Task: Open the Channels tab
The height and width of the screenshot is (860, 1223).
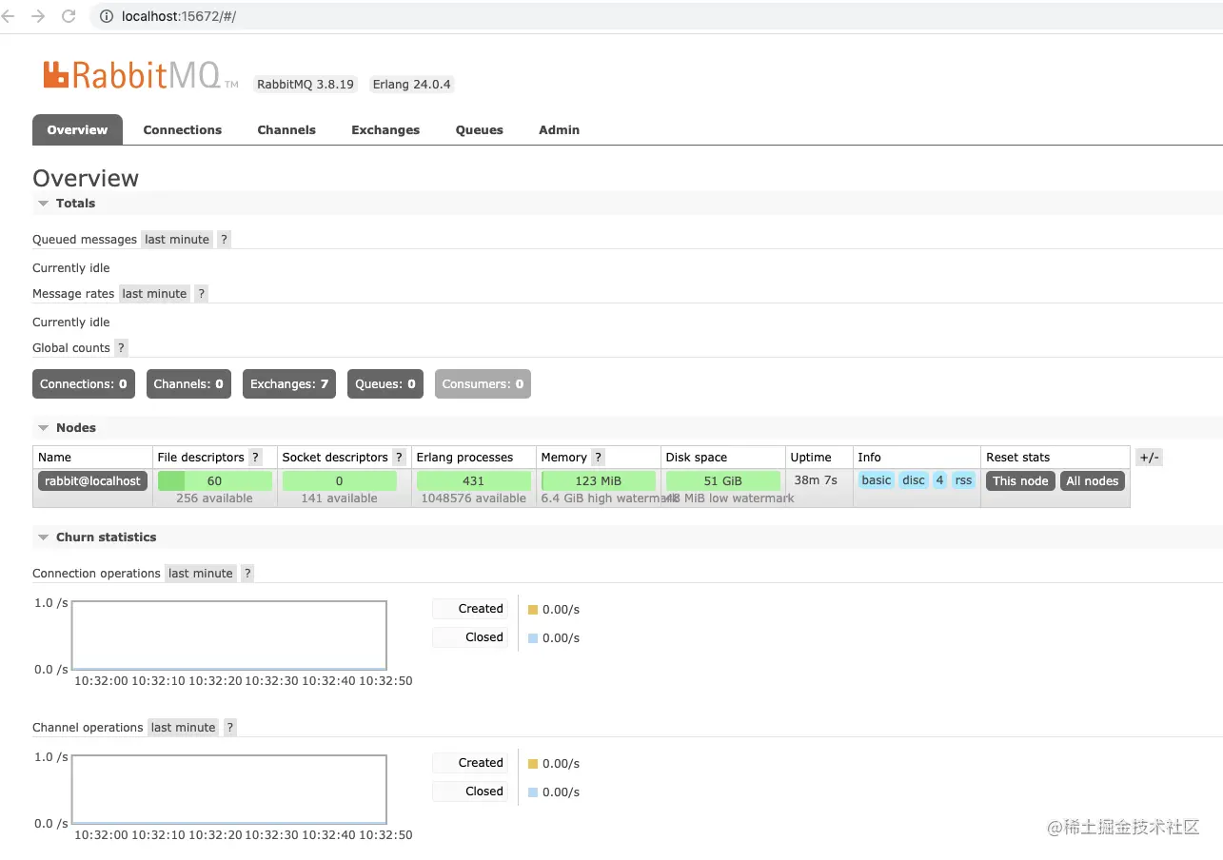Action: pyautogui.click(x=286, y=130)
